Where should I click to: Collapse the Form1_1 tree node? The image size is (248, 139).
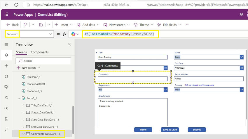[19, 98]
